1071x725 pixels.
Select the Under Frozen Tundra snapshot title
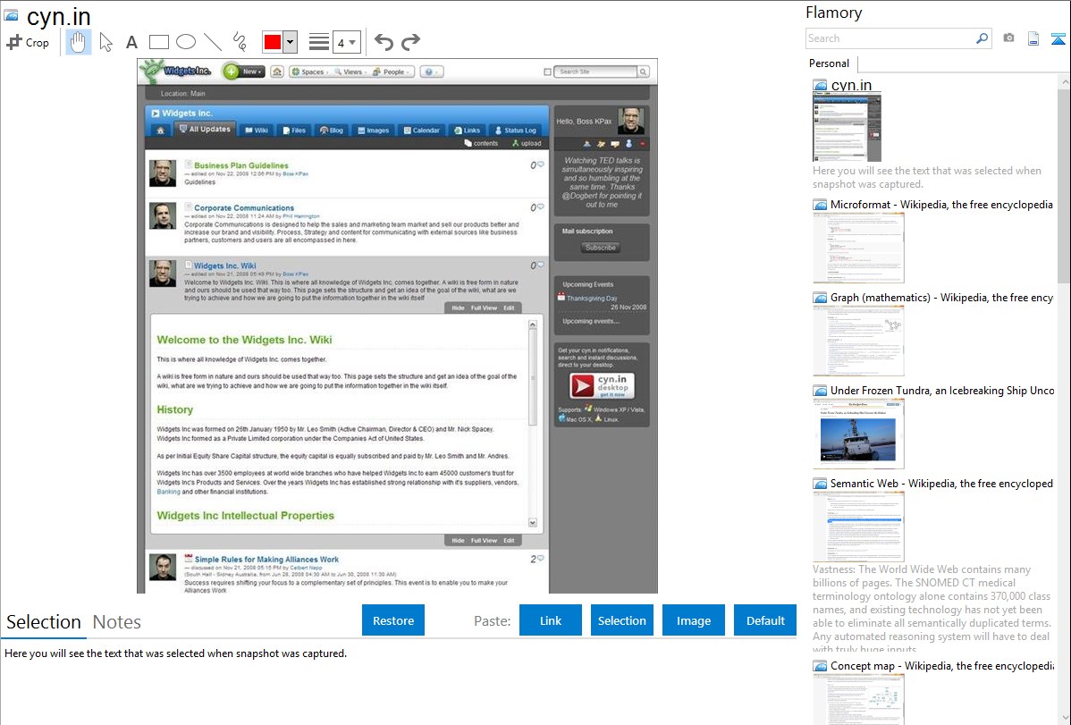pos(942,390)
